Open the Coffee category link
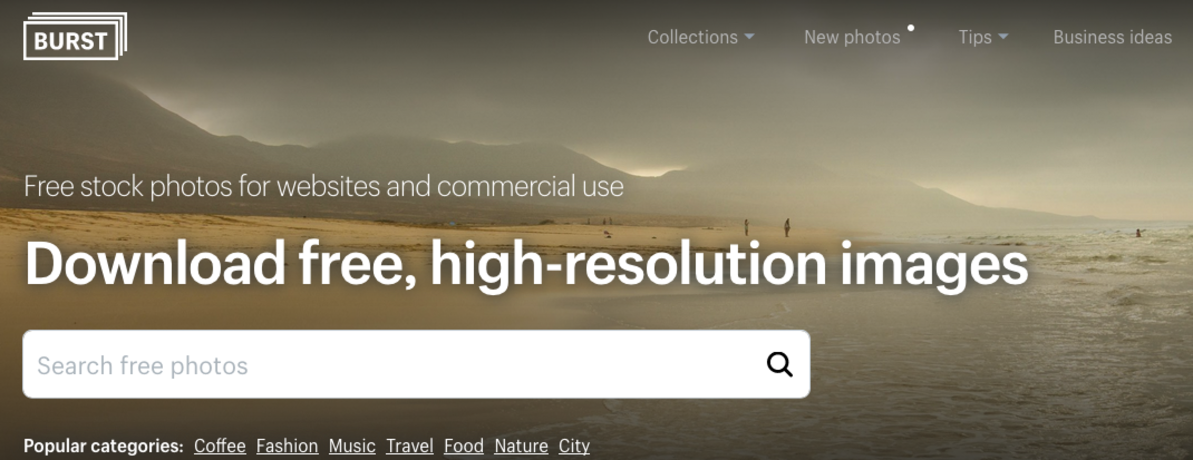This screenshot has height=460, width=1193. point(220,446)
